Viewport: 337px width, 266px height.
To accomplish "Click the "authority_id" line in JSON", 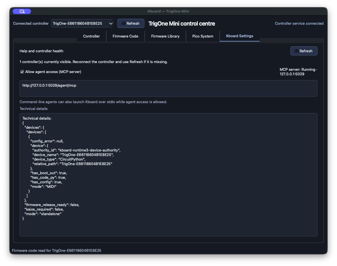I will pos(76,150).
